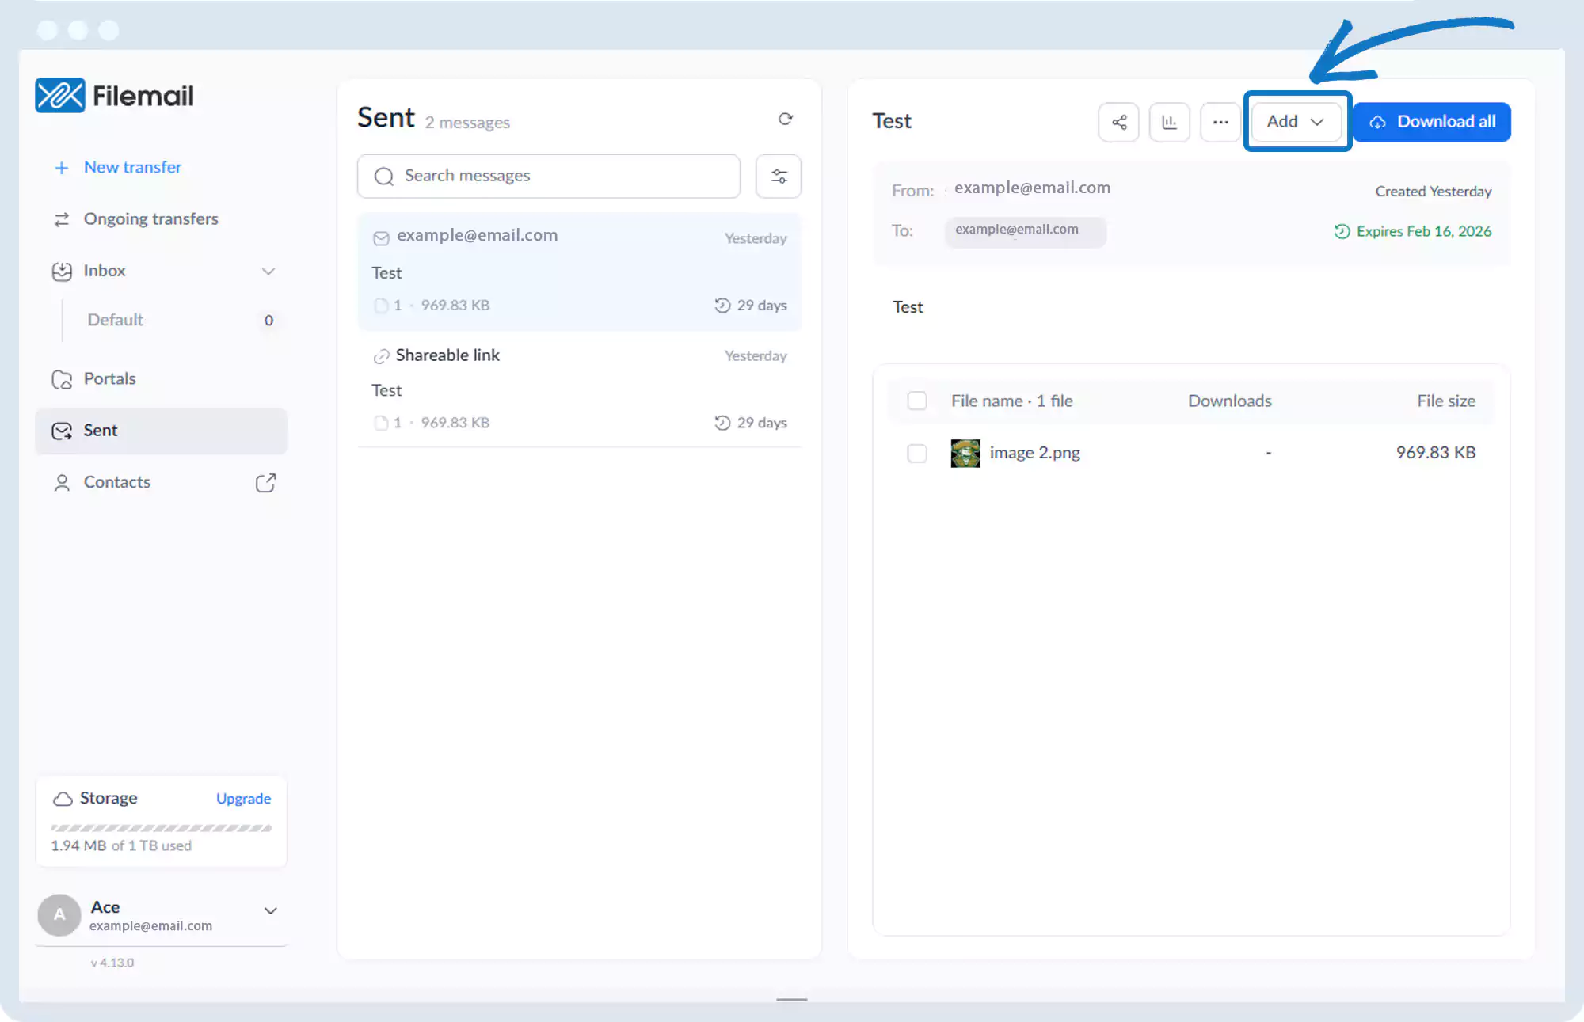Viewport: 1584px width, 1022px height.
Task: Open the message filter settings icon
Action: 779,176
